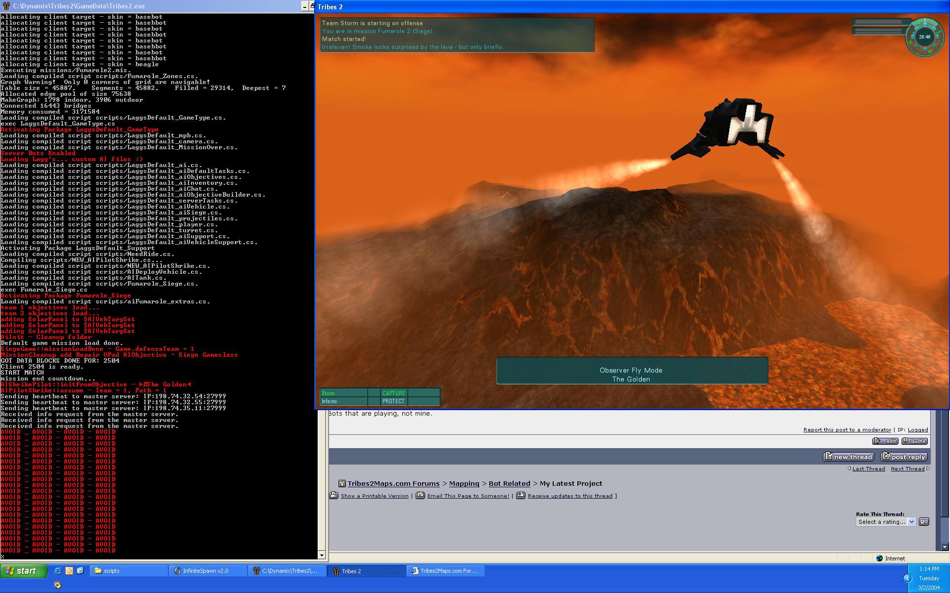Click the Internet zone globe in status bar
The image size is (950, 593).
[x=879, y=558]
